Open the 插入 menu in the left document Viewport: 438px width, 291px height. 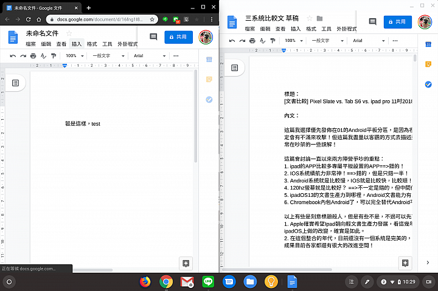coord(77,44)
